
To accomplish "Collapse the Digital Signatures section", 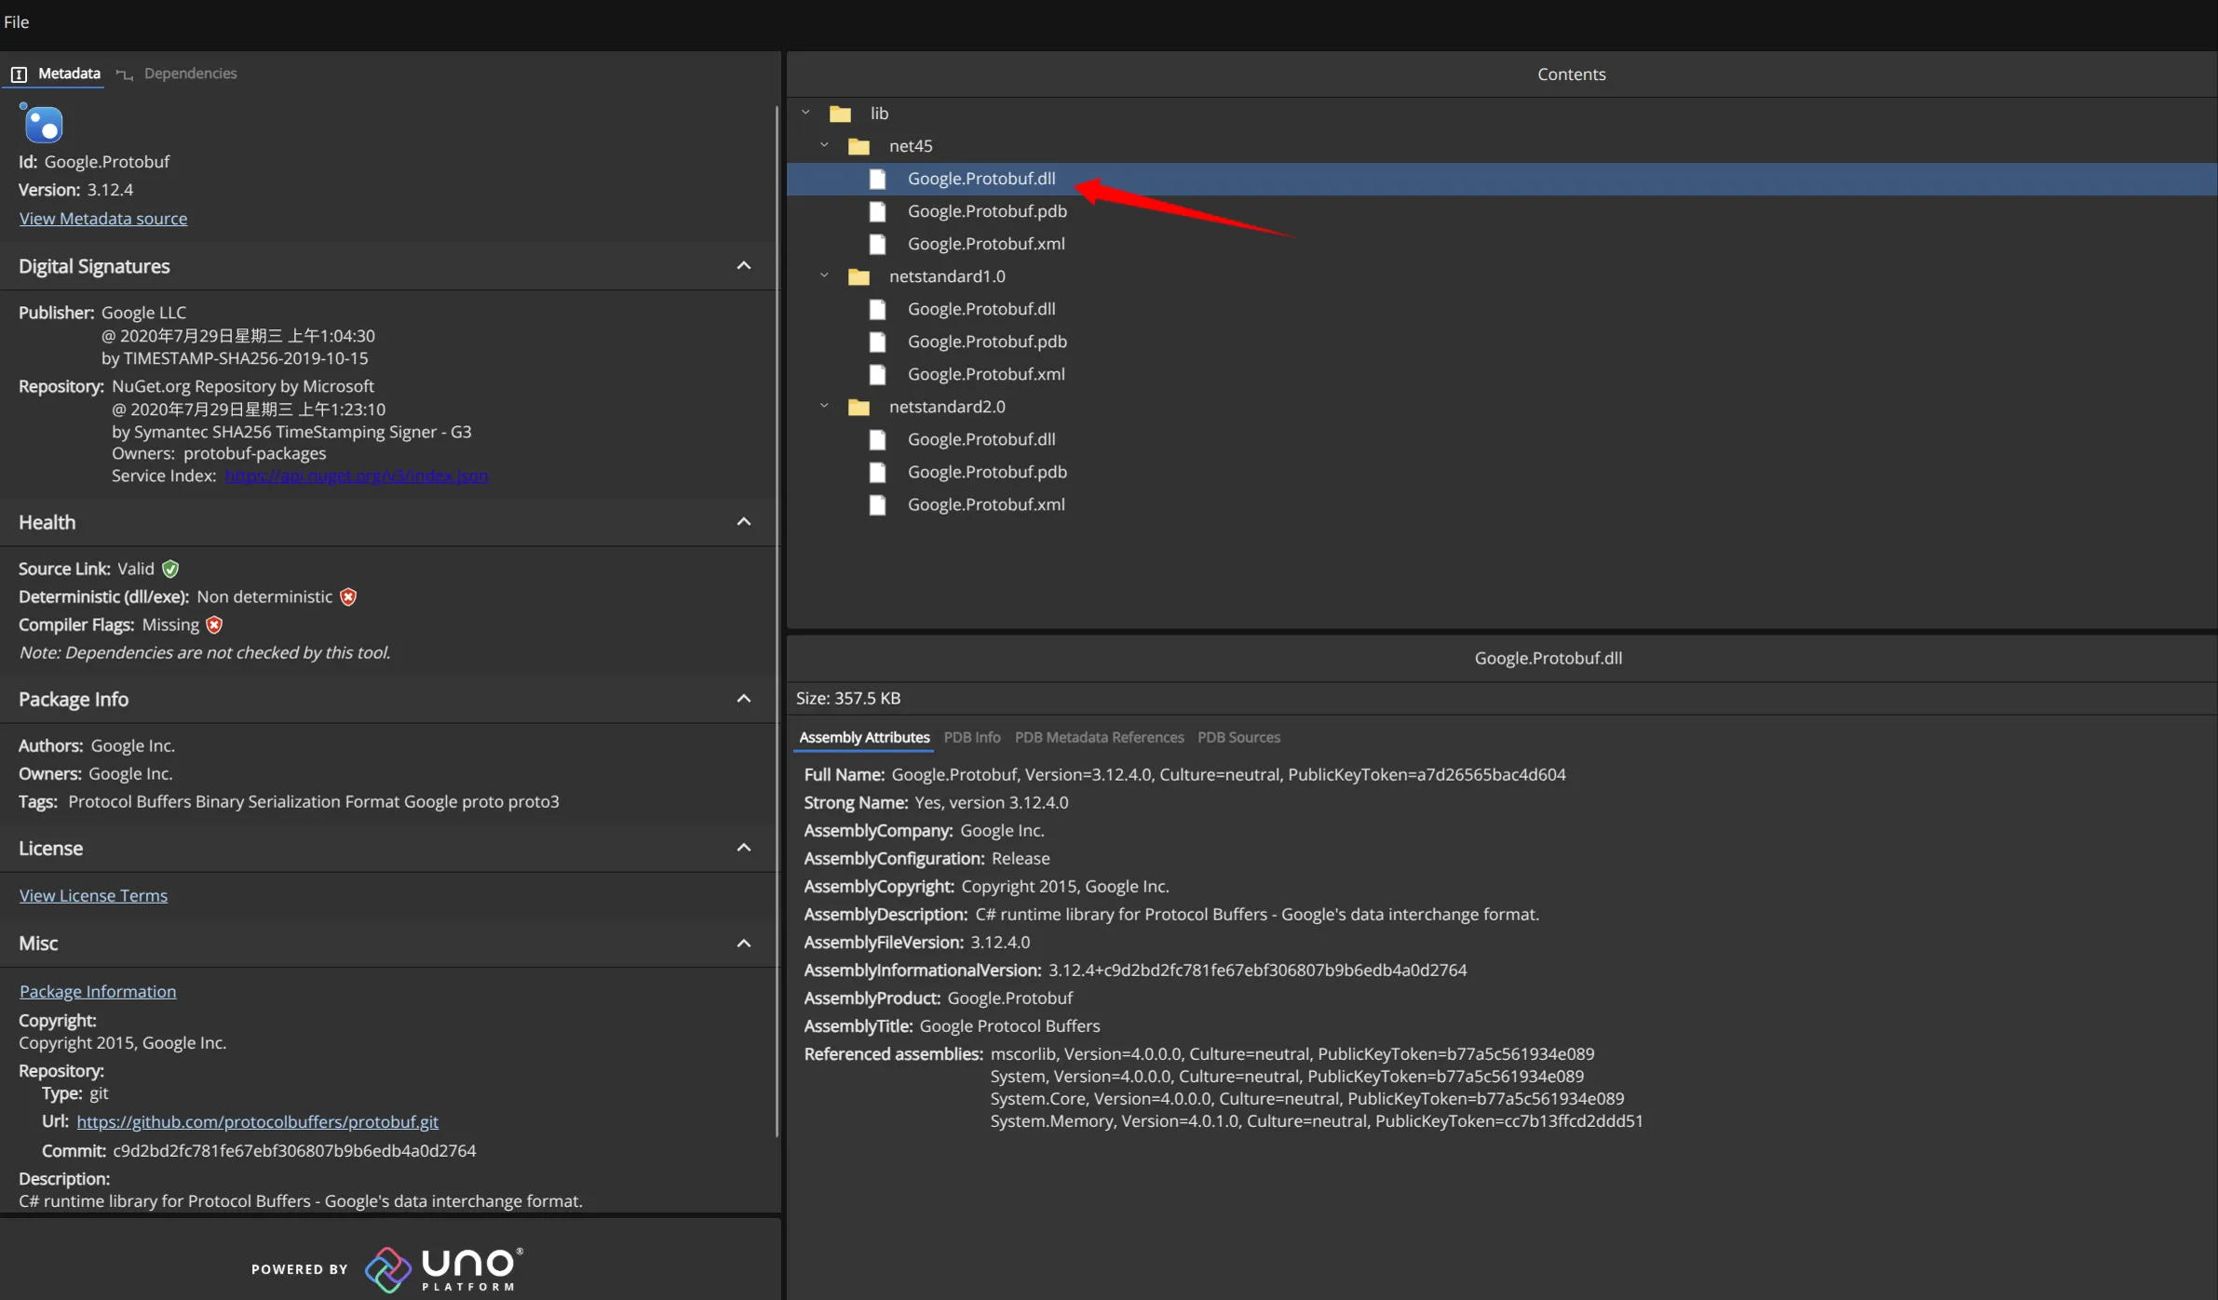I will click(x=743, y=266).
